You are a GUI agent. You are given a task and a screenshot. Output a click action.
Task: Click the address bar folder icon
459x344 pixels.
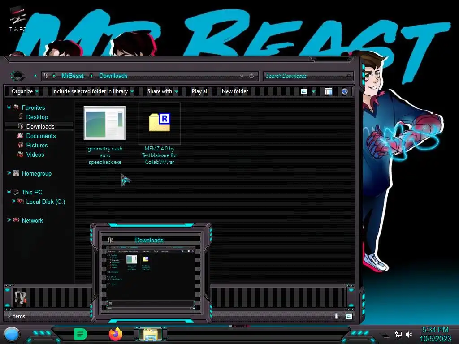tap(46, 76)
